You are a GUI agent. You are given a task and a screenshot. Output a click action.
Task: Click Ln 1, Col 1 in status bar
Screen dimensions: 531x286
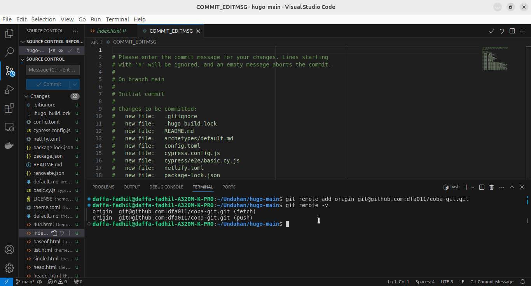click(x=398, y=282)
